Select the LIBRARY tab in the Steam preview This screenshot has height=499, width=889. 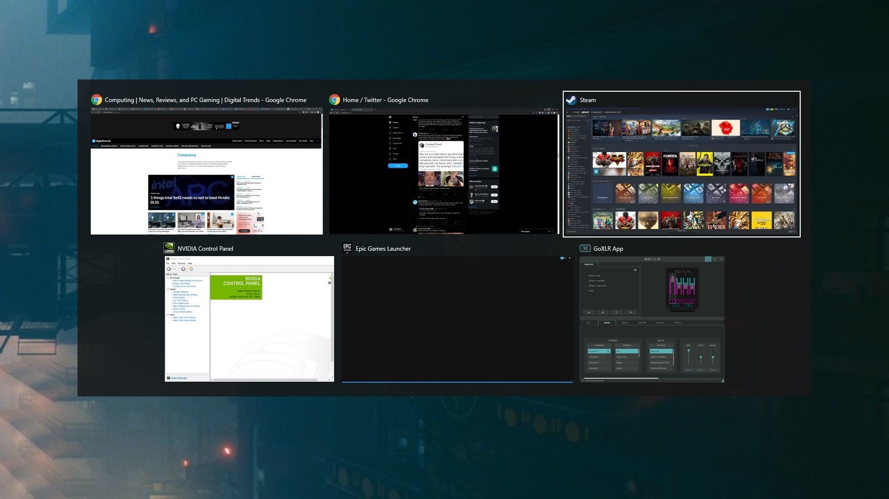coord(585,112)
